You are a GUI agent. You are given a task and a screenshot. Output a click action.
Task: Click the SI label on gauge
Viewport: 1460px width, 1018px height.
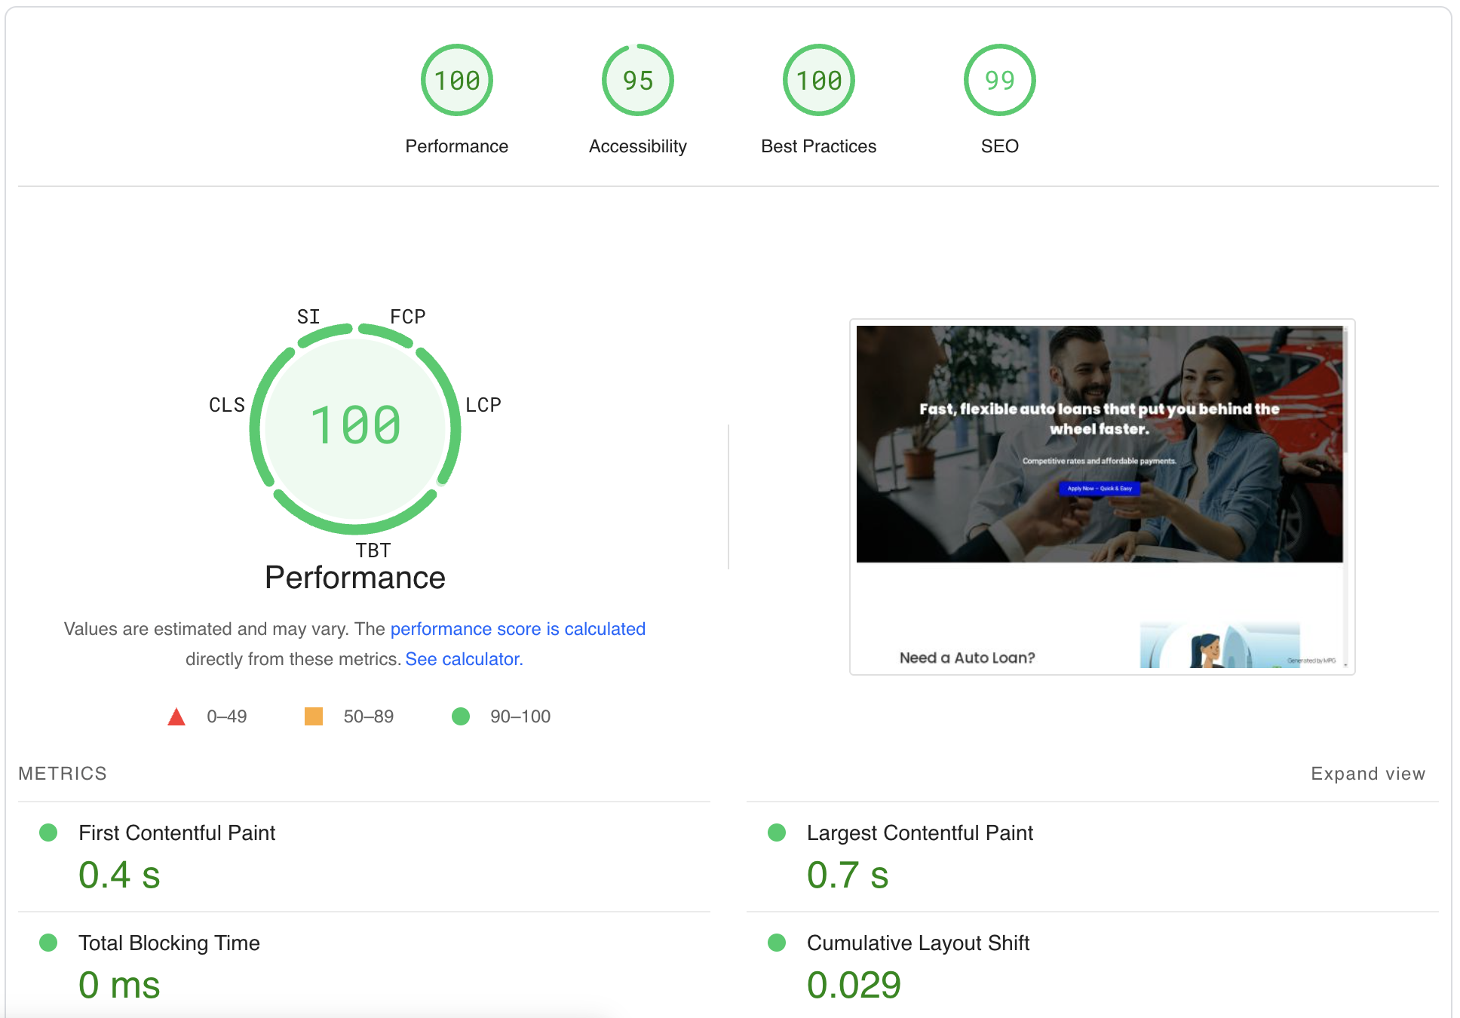[308, 316]
